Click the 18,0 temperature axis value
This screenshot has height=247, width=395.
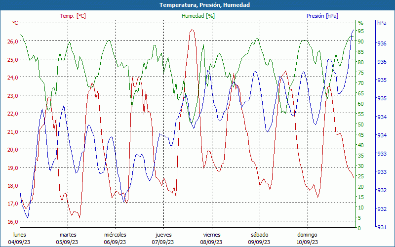[13, 186]
